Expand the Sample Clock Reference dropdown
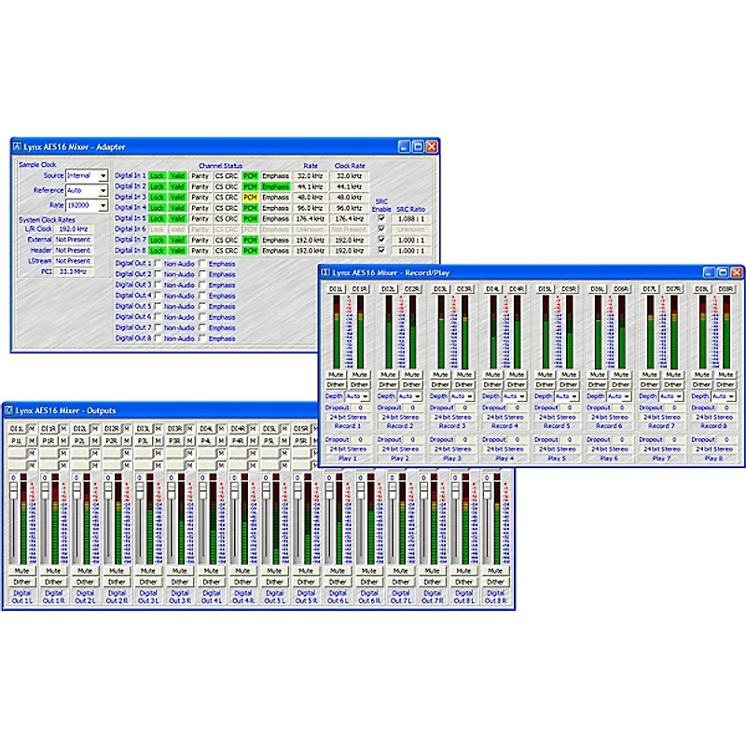The width and height of the screenshot is (746, 746). (103, 190)
